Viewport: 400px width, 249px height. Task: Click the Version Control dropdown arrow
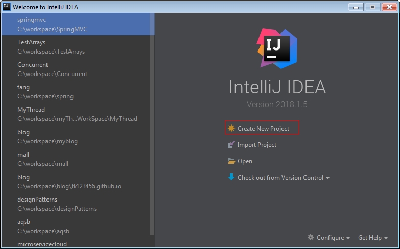coord(327,178)
